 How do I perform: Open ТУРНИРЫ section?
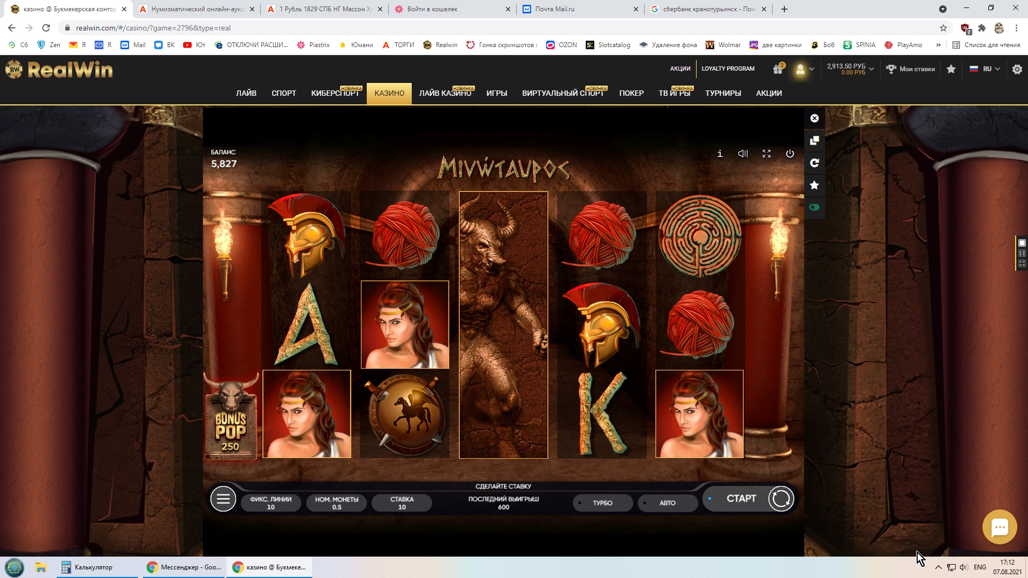(x=723, y=93)
